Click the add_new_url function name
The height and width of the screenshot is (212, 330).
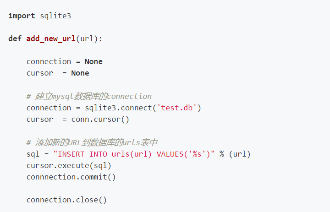(x=51, y=39)
